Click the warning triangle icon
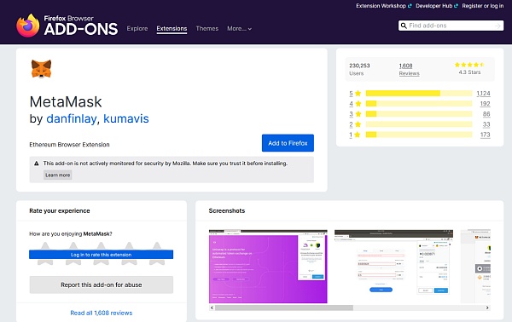The width and height of the screenshot is (512, 322). pos(37,164)
